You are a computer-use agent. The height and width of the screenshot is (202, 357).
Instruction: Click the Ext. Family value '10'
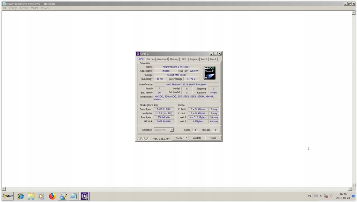click(x=159, y=93)
